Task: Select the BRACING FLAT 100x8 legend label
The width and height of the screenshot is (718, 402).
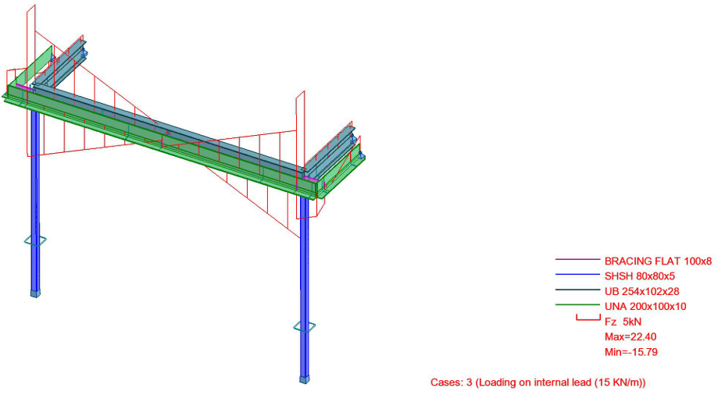Action: pos(658,261)
